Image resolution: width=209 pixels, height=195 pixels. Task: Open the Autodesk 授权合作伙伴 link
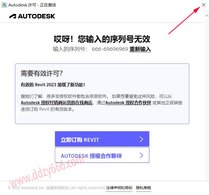[128, 103]
